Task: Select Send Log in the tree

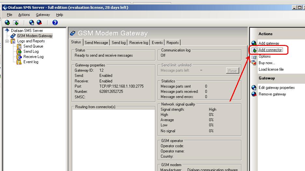Action: pos(31,51)
